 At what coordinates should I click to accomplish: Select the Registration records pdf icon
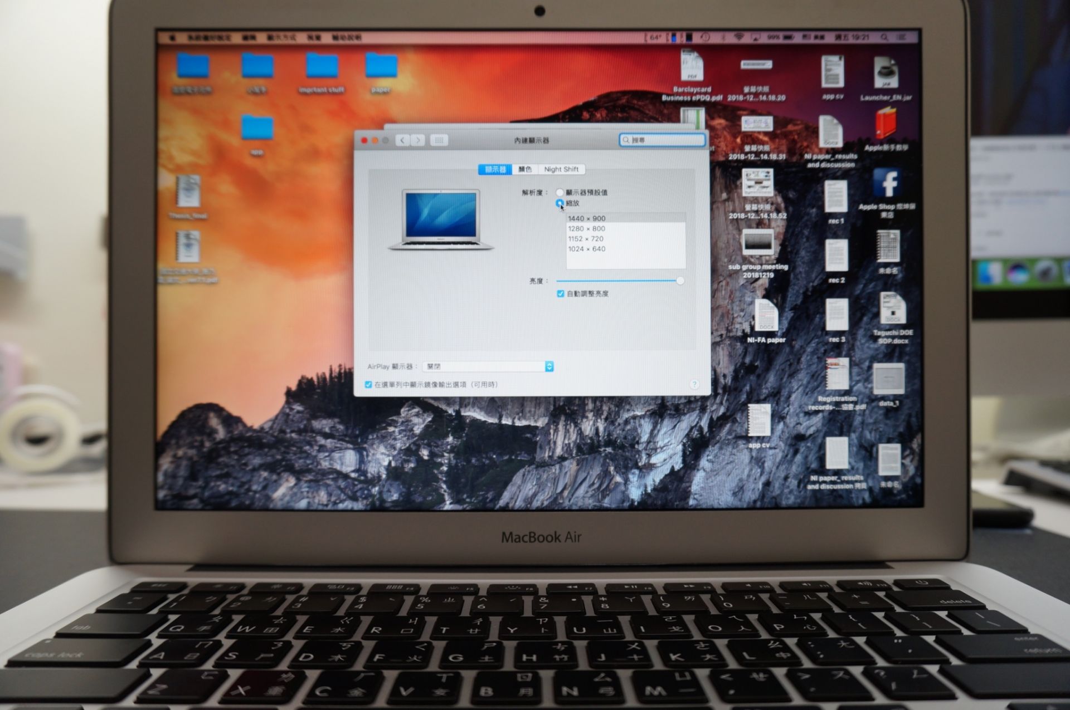837,374
